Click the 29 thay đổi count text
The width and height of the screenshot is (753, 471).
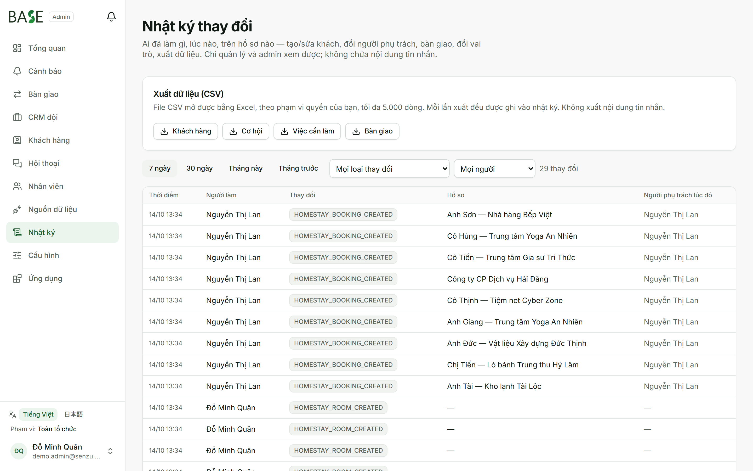[x=558, y=169]
